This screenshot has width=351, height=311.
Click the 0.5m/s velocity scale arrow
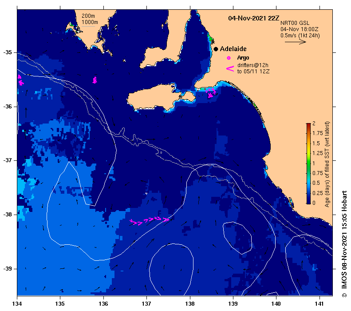coord(295,42)
